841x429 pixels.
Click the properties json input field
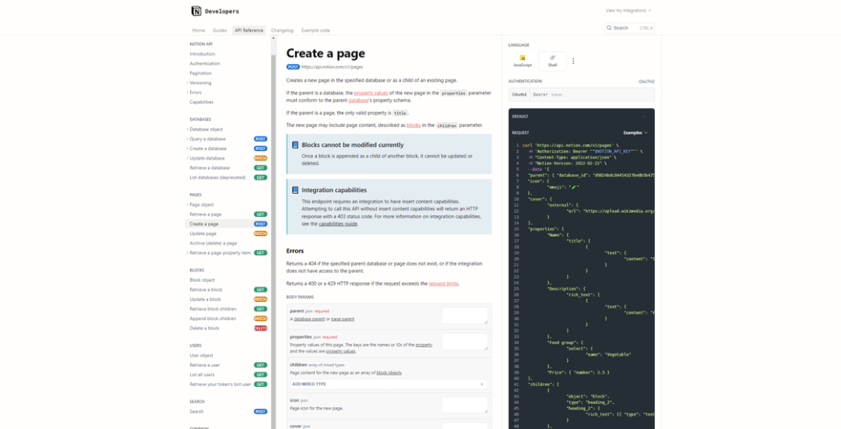[464, 342]
